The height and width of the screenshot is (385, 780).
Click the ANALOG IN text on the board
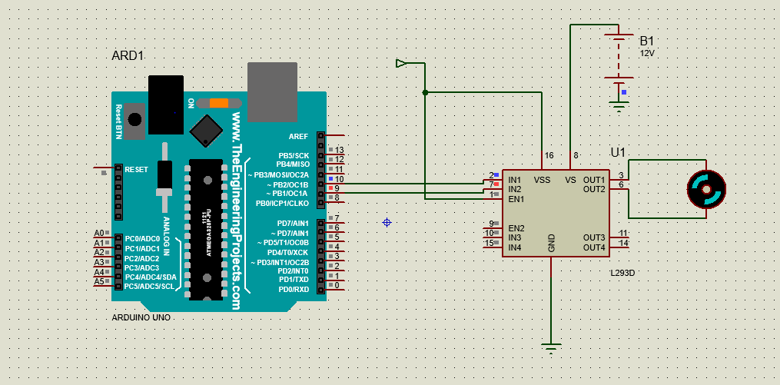(x=167, y=235)
